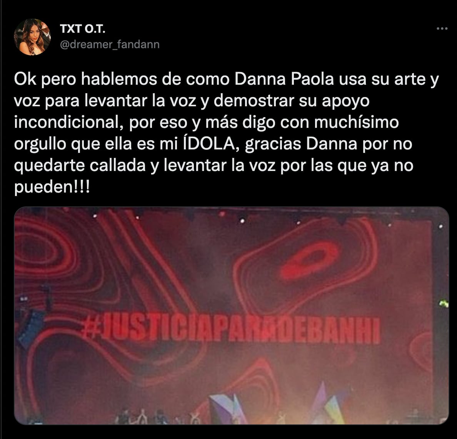
Task: Click the phrase "gracias Danna" in the tweet
Action: pyautogui.click(x=301, y=144)
